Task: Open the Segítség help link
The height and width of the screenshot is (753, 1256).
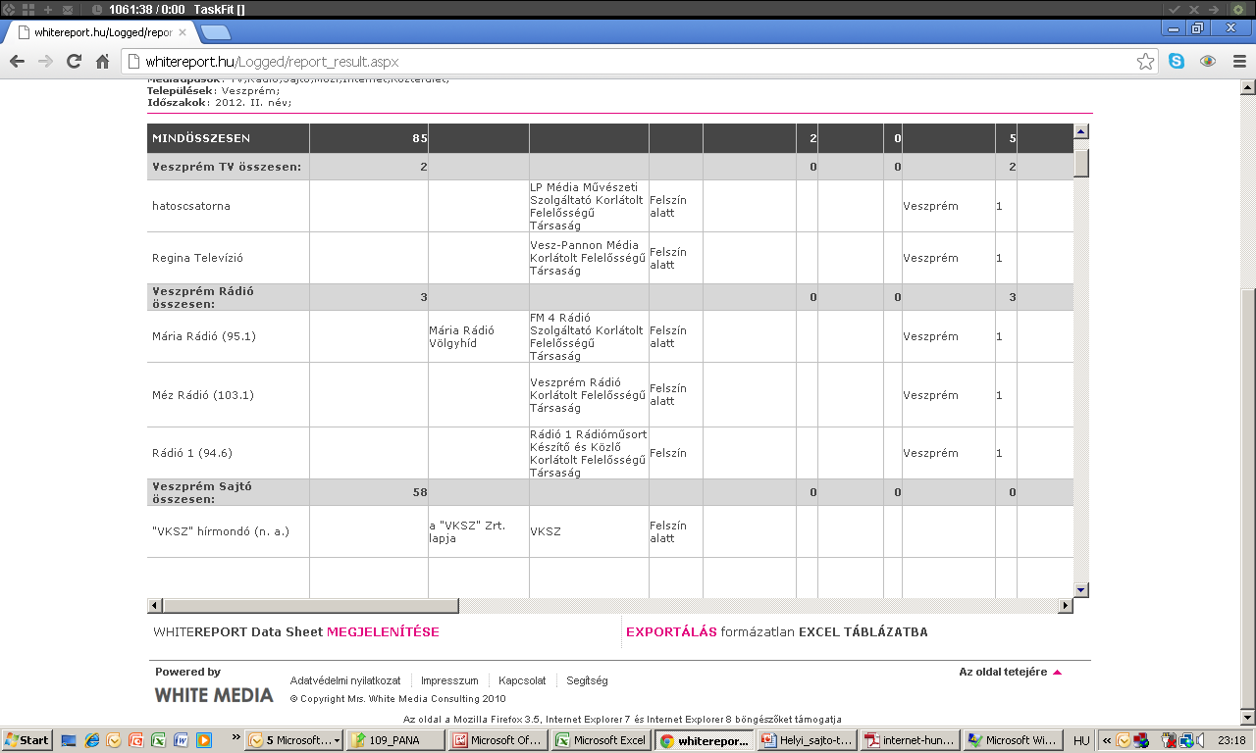Action: pos(587,680)
